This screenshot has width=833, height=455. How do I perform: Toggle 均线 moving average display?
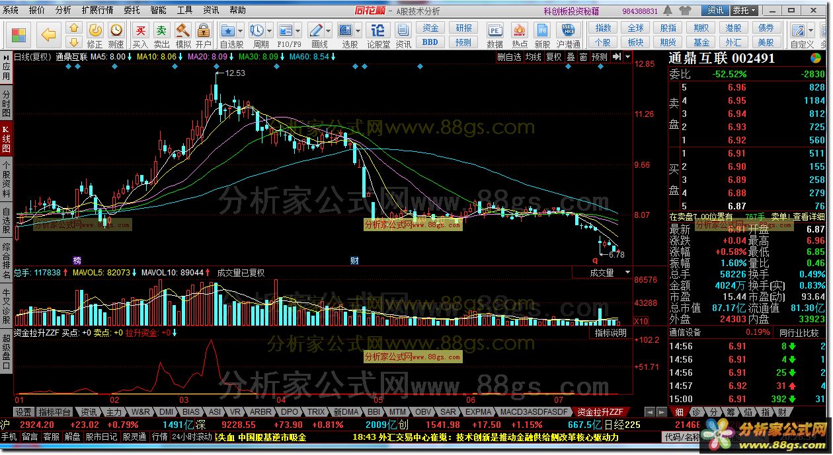tap(534, 57)
